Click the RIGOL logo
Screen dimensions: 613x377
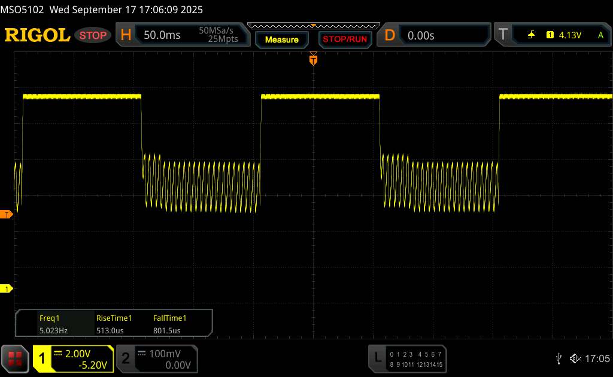[x=37, y=35]
